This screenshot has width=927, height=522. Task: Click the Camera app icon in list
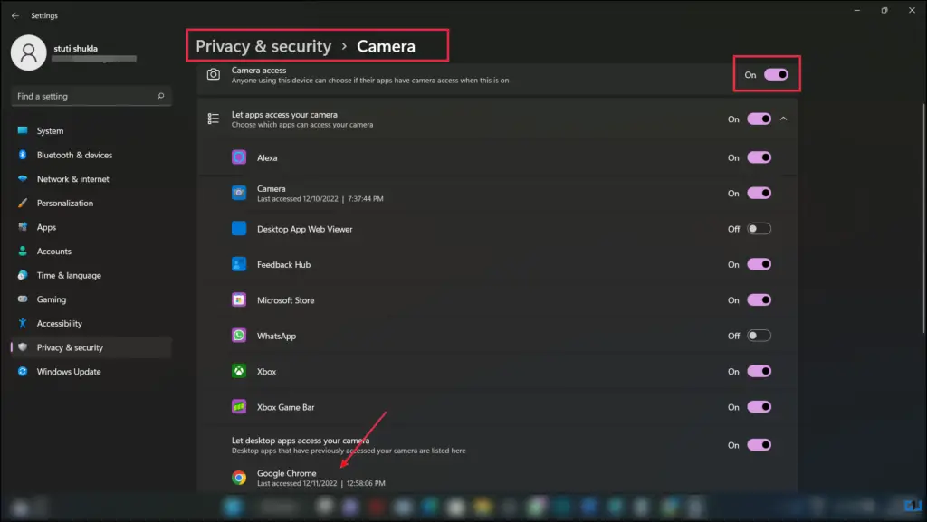pyautogui.click(x=239, y=193)
